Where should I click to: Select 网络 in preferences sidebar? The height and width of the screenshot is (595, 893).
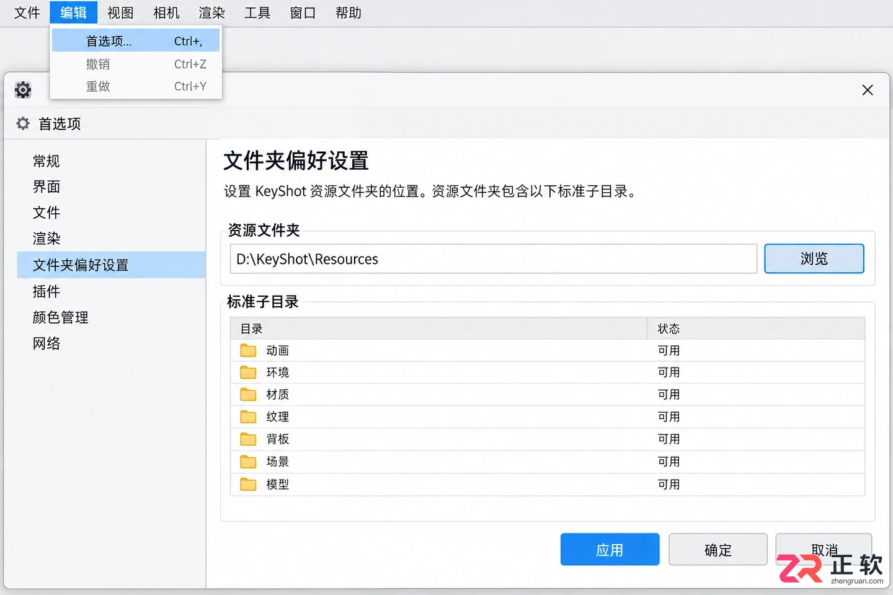click(47, 343)
